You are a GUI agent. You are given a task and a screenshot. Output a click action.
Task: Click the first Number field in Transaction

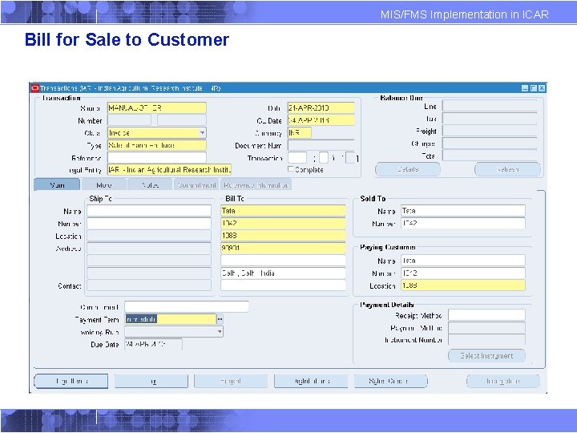(x=129, y=120)
